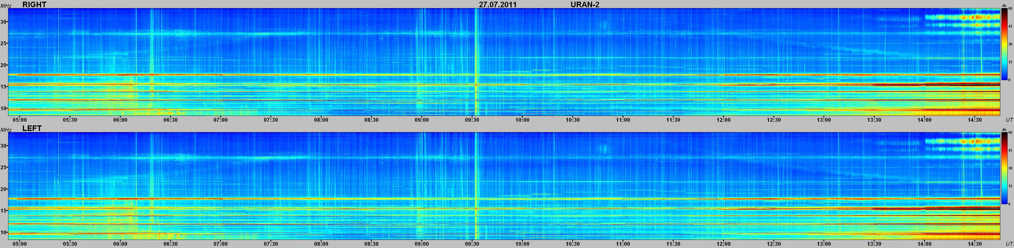
Task: Click the 0 db value on LEFT color scale
Action: (x=1010, y=204)
